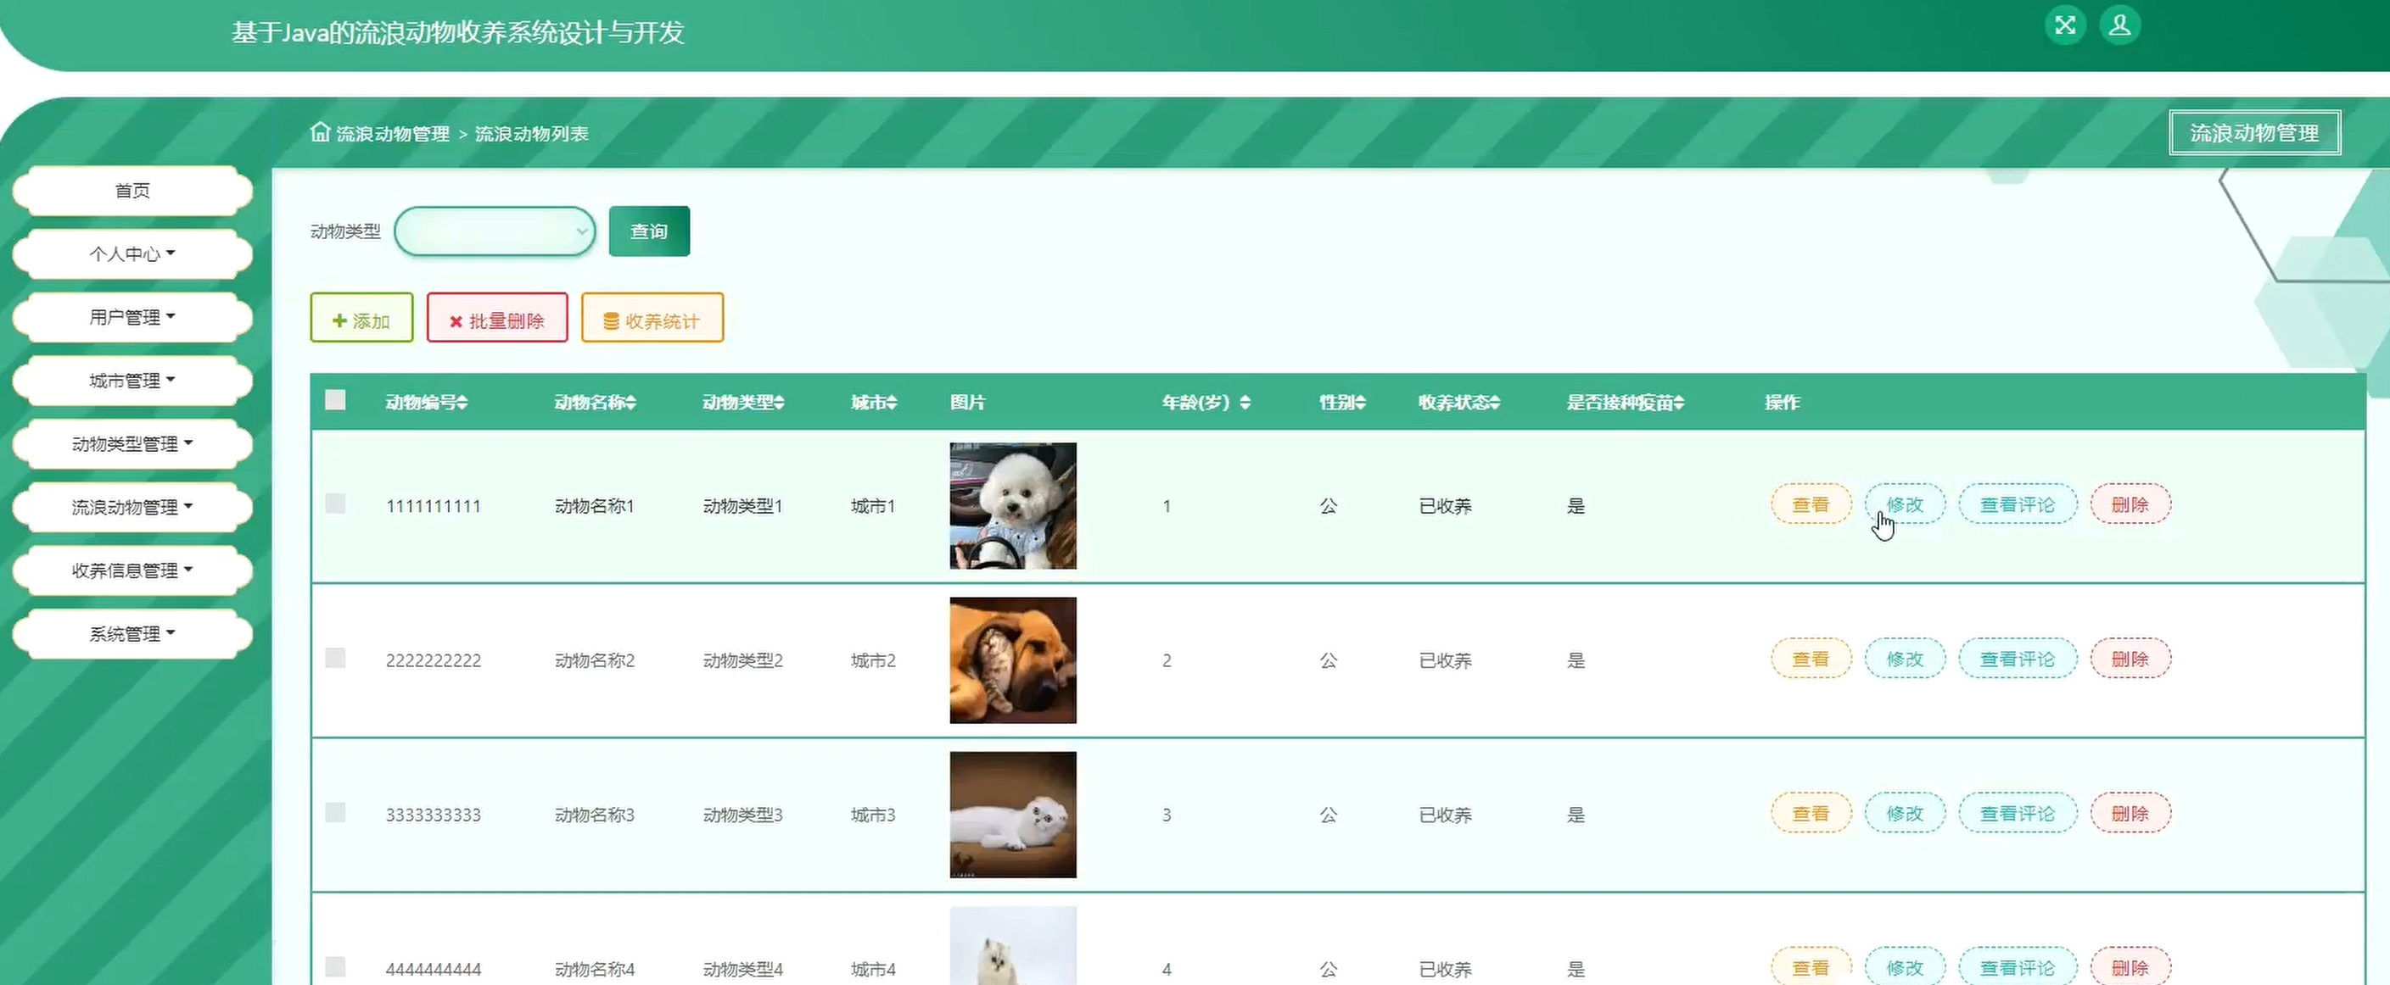The image size is (2390, 985).
Task: Click the 城市3 cell
Action: 873,815
